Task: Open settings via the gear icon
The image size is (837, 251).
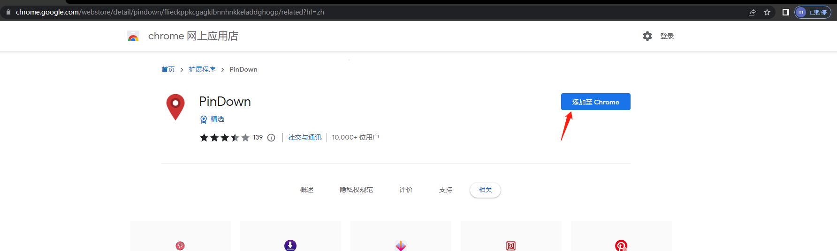Action: coord(647,36)
